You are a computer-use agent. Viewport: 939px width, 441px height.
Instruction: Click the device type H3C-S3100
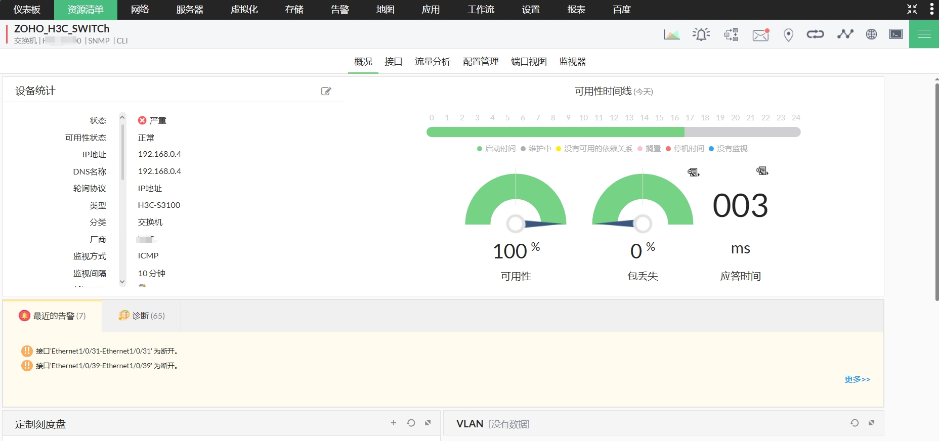(159, 205)
